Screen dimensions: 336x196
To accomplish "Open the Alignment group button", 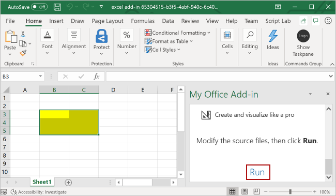I will [x=74, y=41].
